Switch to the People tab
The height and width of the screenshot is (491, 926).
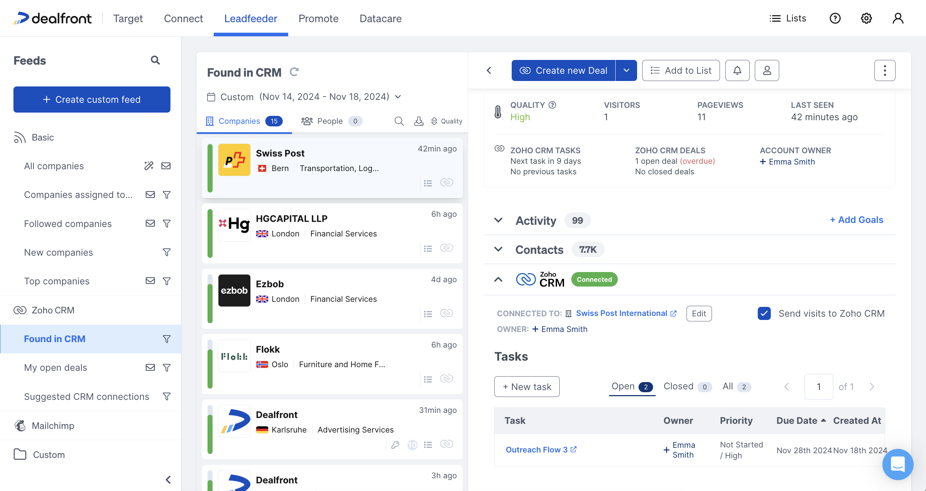pos(330,121)
